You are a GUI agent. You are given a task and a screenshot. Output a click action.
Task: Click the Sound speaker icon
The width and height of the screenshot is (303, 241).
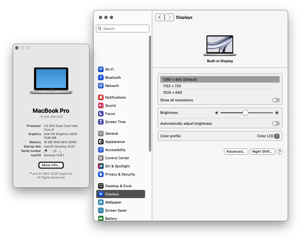click(x=101, y=105)
